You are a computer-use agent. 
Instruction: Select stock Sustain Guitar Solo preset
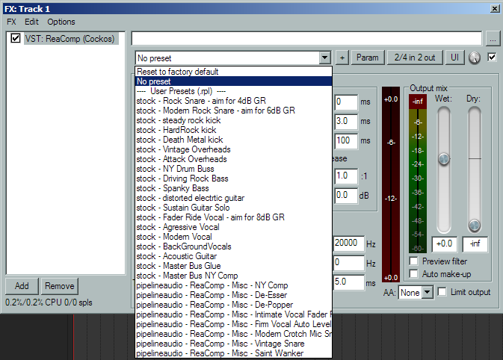tap(233, 208)
